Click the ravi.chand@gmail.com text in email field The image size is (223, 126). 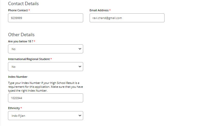107,18
